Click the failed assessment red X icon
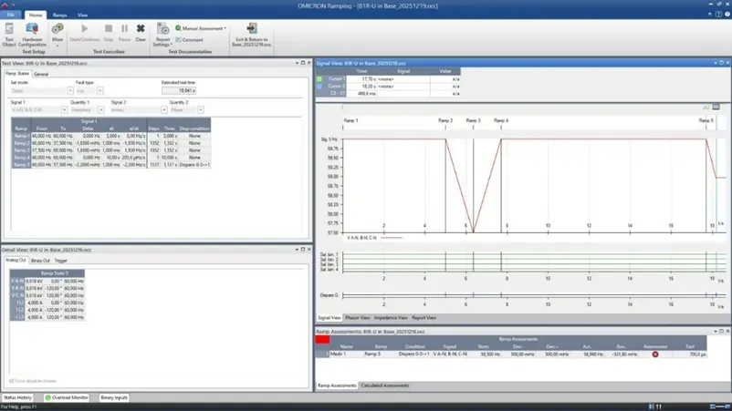This screenshot has height=411, width=732. [x=655, y=354]
